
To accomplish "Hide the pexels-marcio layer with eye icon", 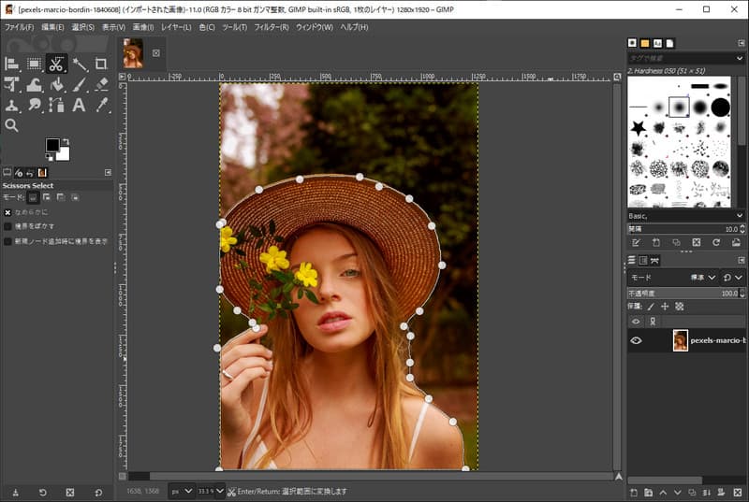I will pos(636,340).
